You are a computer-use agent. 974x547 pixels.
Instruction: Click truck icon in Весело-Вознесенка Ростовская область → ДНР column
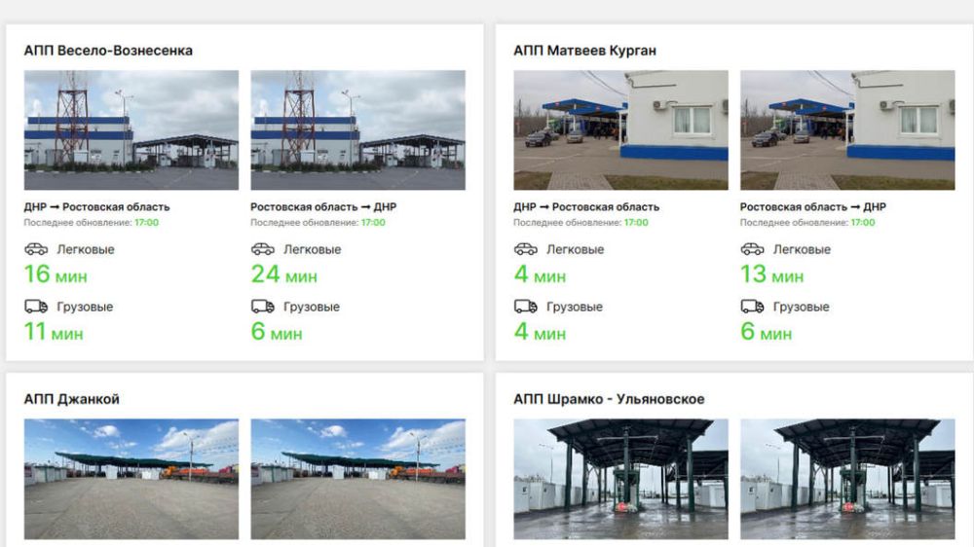point(262,307)
